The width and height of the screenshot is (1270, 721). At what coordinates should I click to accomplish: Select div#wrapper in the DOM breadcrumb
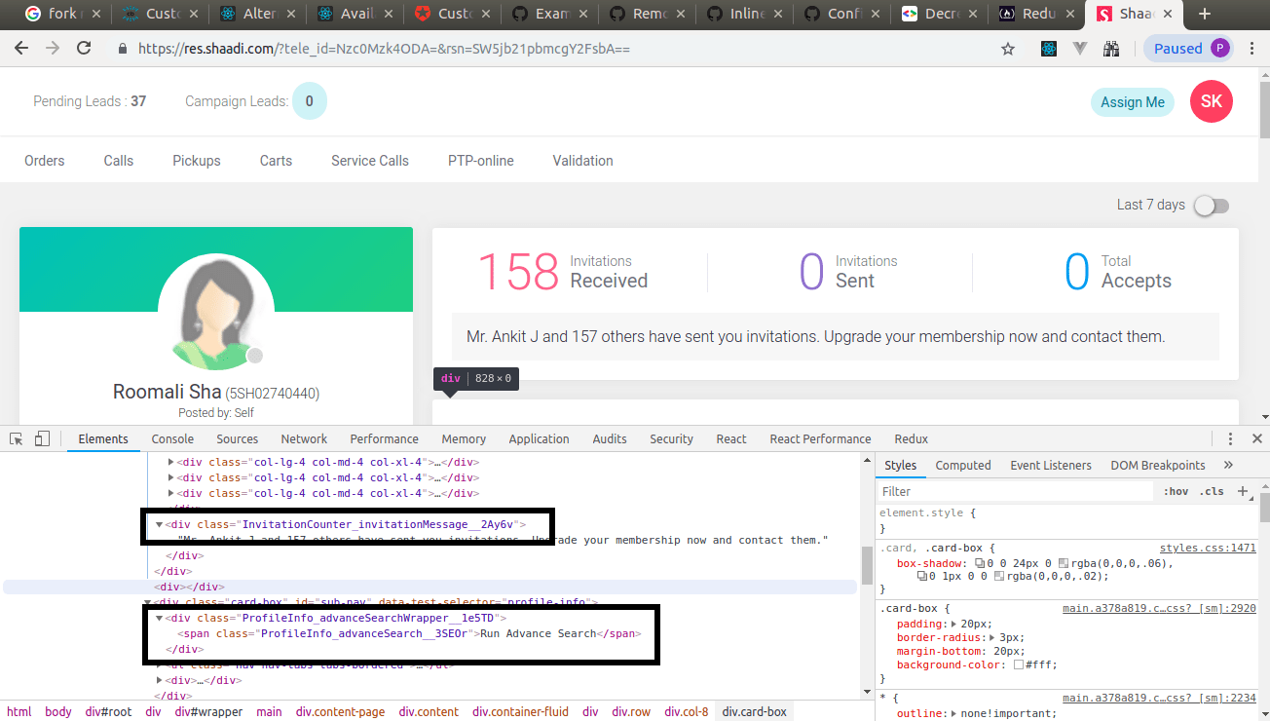(206, 712)
